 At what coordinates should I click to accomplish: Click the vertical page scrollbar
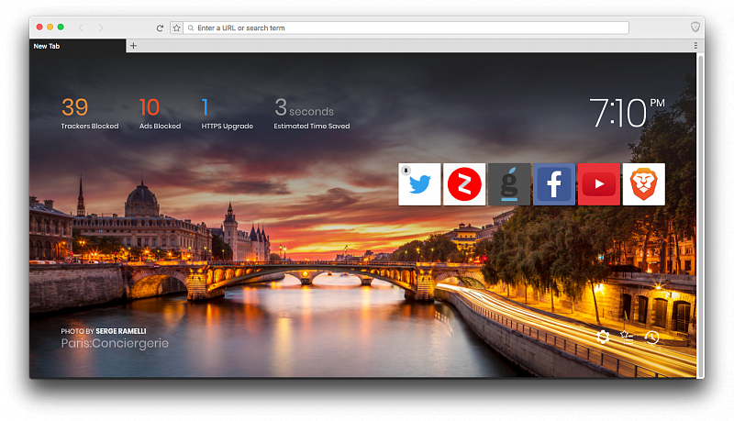click(700, 216)
